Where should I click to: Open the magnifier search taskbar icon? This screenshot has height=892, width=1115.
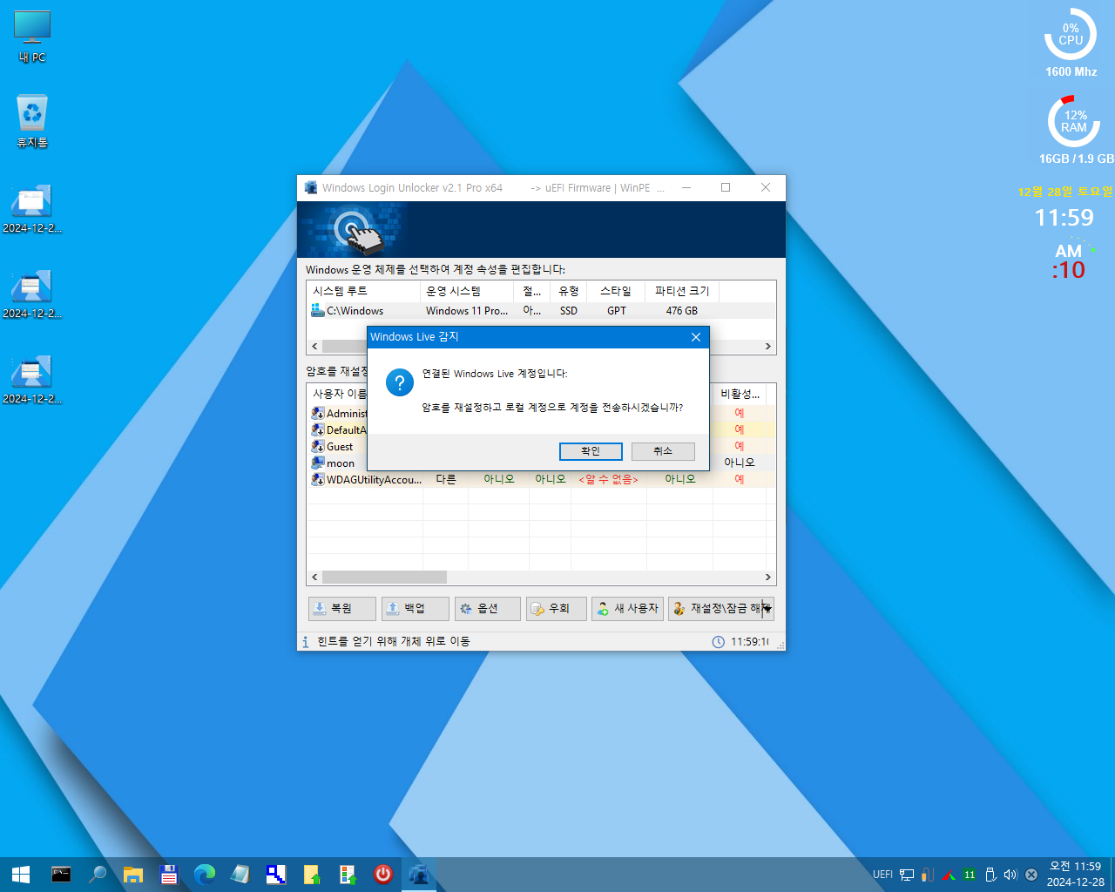point(98,875)
